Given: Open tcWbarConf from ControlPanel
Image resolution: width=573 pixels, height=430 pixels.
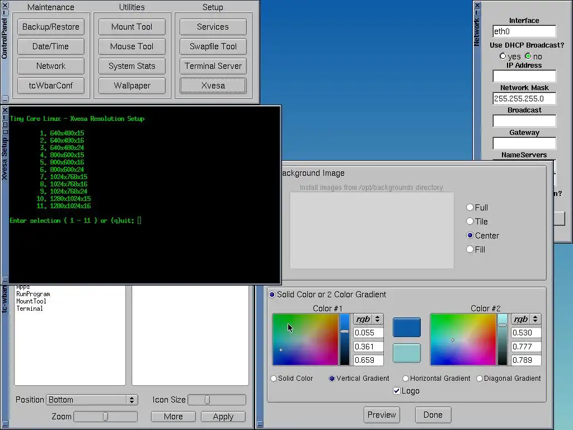Looking at the screenshot, I should [51, 86].
